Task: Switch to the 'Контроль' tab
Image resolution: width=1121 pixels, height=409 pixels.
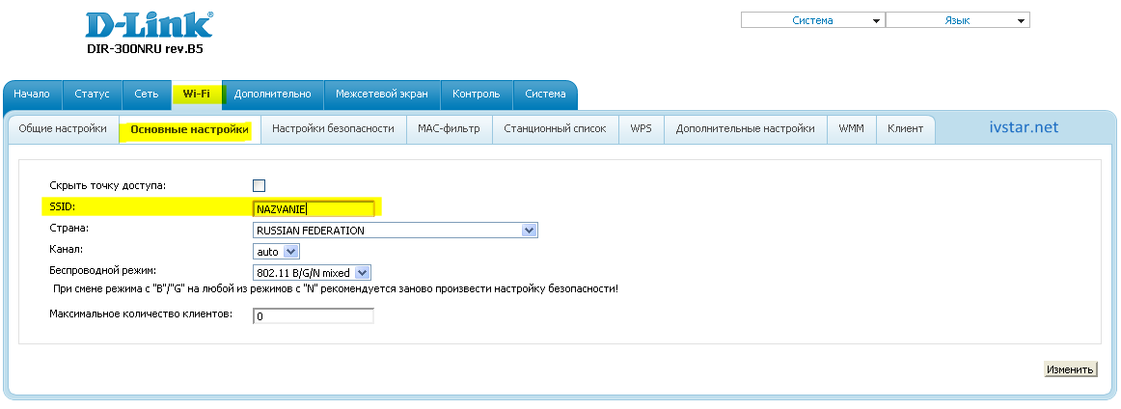Action: pyautogui.click(x=477, y=94)
